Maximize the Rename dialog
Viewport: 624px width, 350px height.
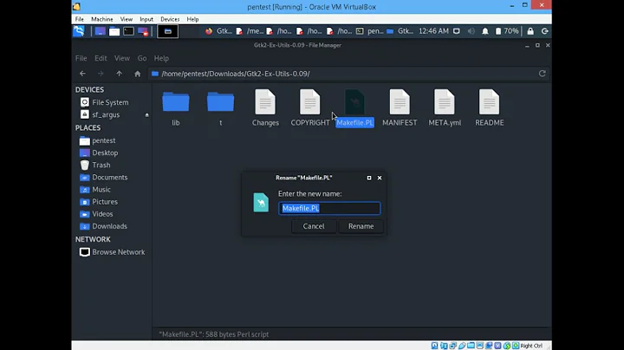click(x=369, y=178)
